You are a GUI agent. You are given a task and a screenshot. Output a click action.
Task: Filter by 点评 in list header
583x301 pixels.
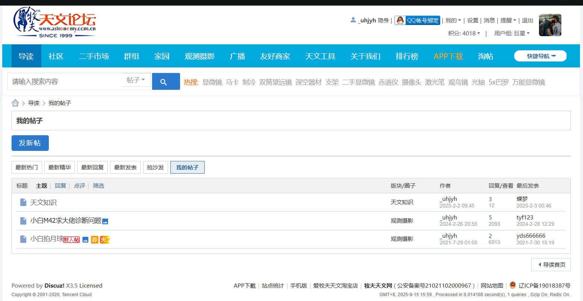[79, 186]
